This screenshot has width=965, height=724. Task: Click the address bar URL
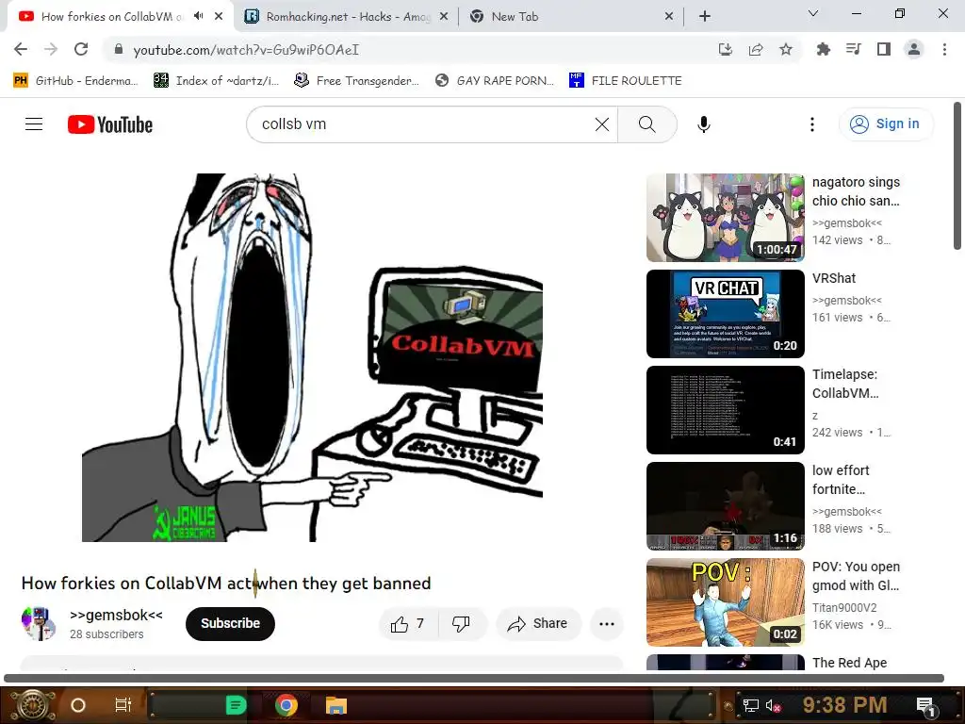tap(246, 49)
